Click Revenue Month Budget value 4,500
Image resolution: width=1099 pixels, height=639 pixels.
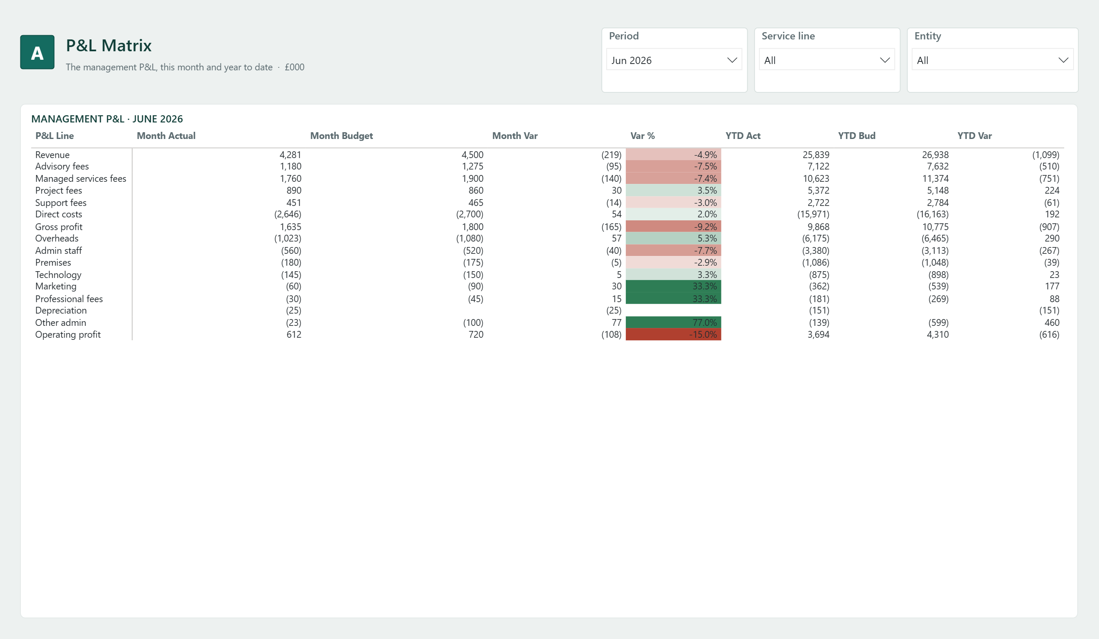click(x=472, y=155)
